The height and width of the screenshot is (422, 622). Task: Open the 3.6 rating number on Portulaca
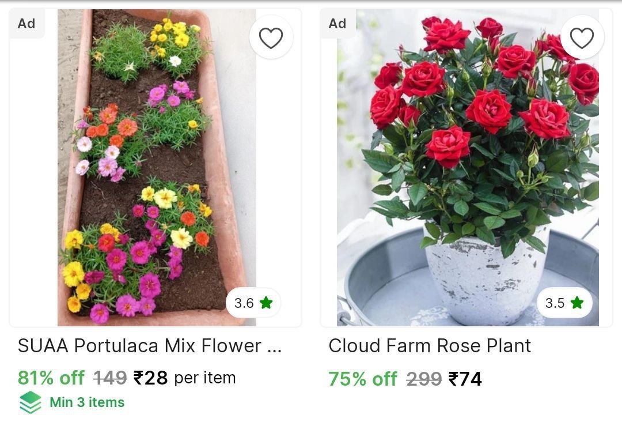(x=244, y=303)
